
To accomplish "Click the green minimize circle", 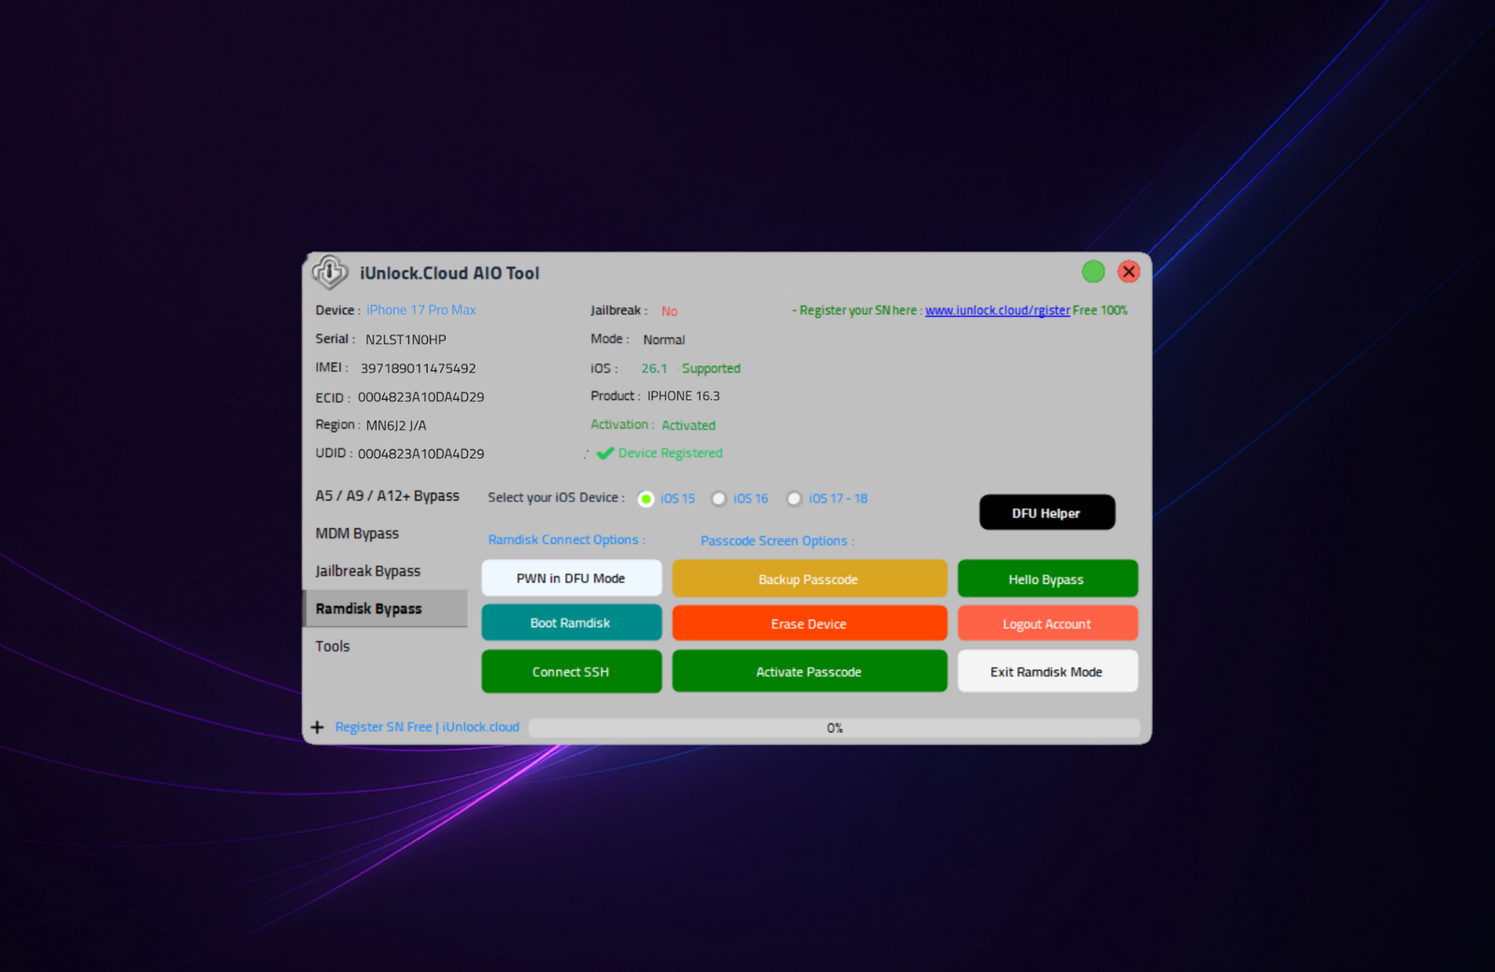I will [1093, 271].
